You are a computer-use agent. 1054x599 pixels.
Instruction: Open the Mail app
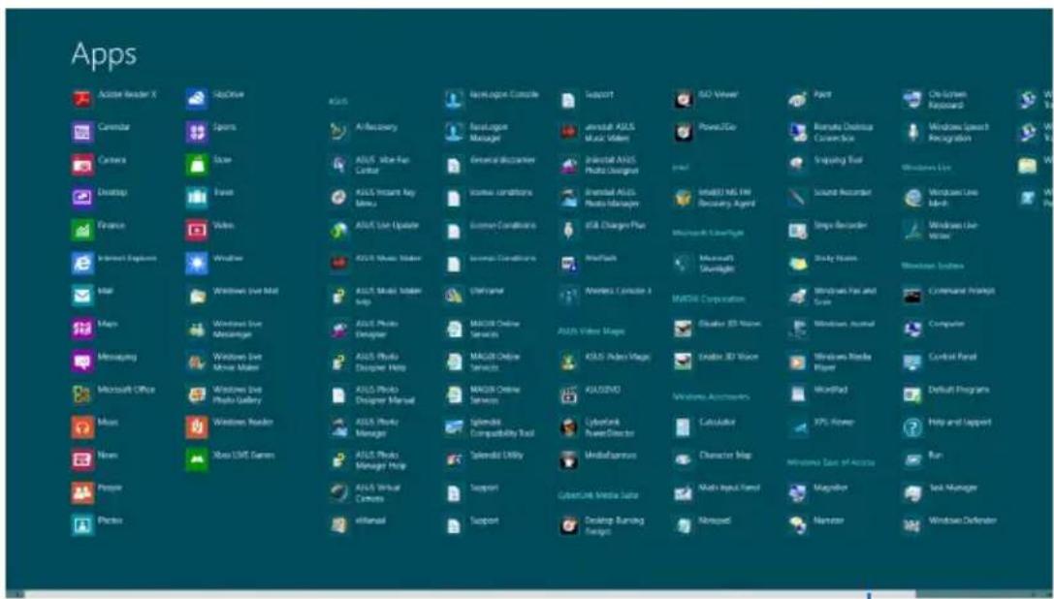(93, 295)
